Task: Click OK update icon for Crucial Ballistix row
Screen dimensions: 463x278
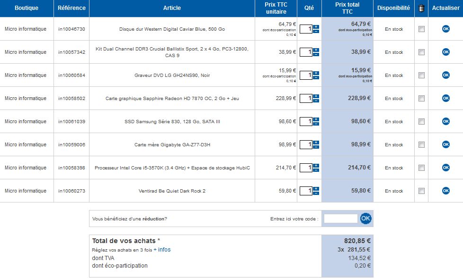Action: 445,52
